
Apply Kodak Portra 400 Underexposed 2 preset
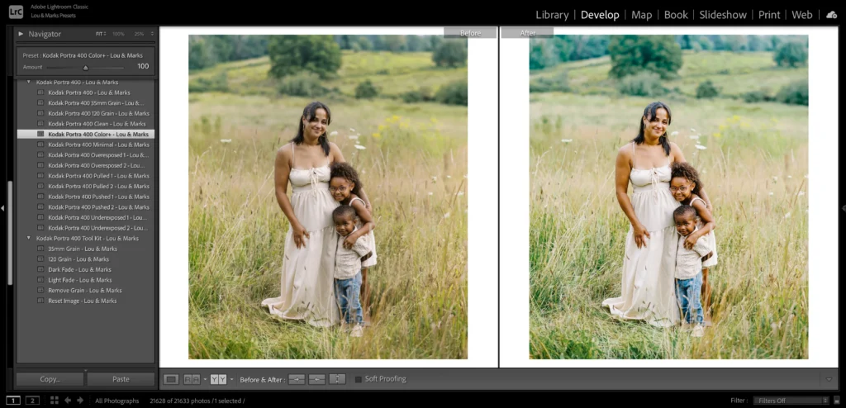(x=86, y=228)
